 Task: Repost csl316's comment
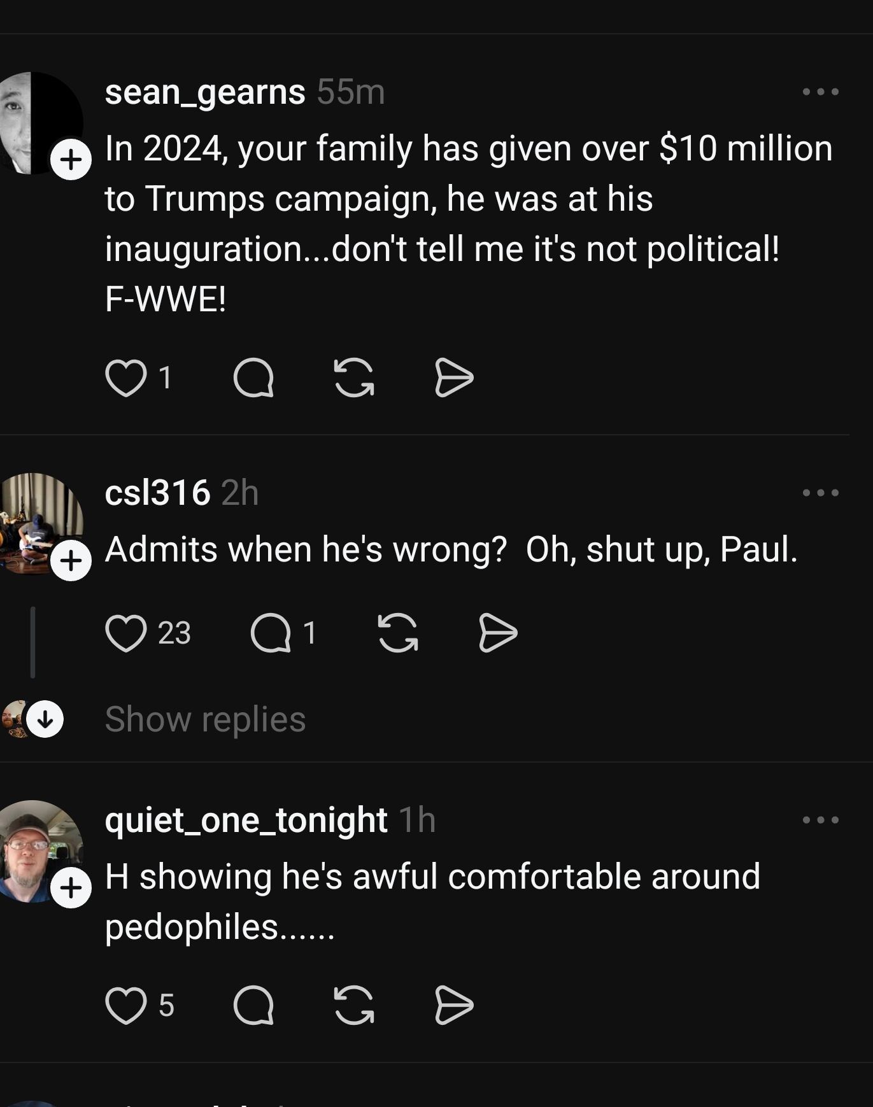pos(397,633)
